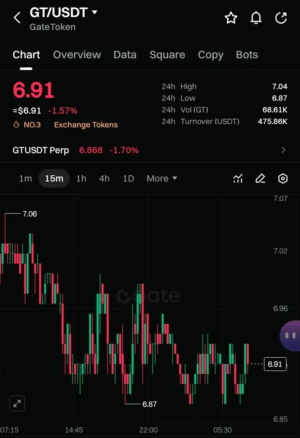Image resolution: width=300 pixels, height=438 pixels.
Task: Tap the 07:15 time axis label
Action: 9,430
